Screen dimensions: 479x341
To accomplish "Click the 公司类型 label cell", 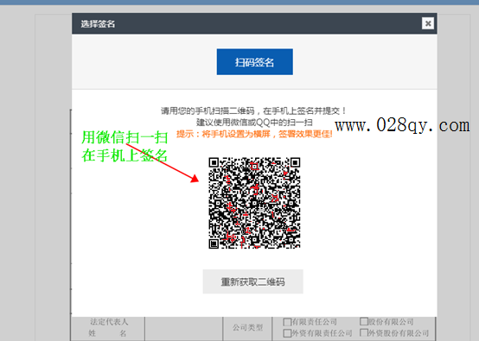I will [x=248, y=328].
